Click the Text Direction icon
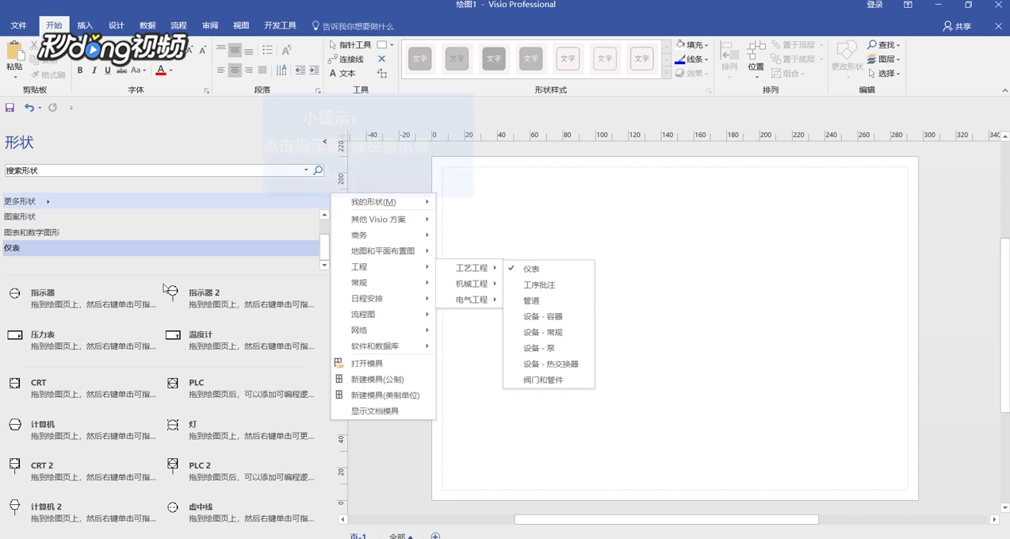The width and height of the screenshot is (1010, 539). coord(281,71)
